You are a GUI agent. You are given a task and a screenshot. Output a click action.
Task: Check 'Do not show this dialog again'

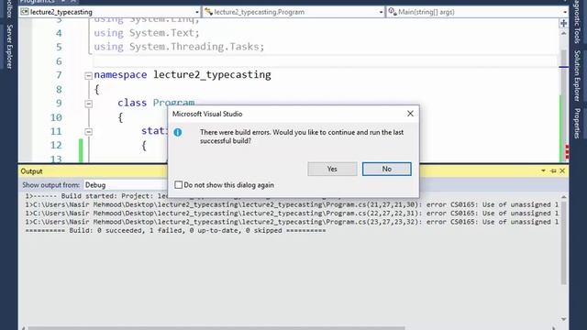tap(179, 185)
